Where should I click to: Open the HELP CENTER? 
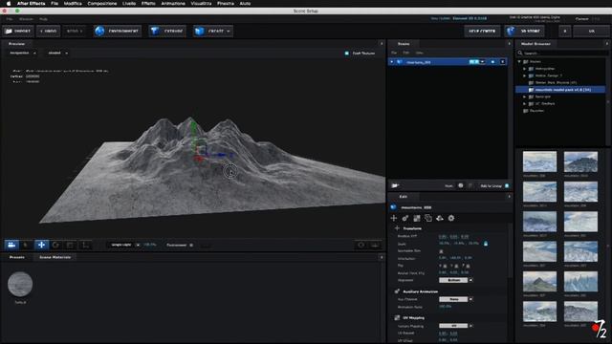point(482,31)
